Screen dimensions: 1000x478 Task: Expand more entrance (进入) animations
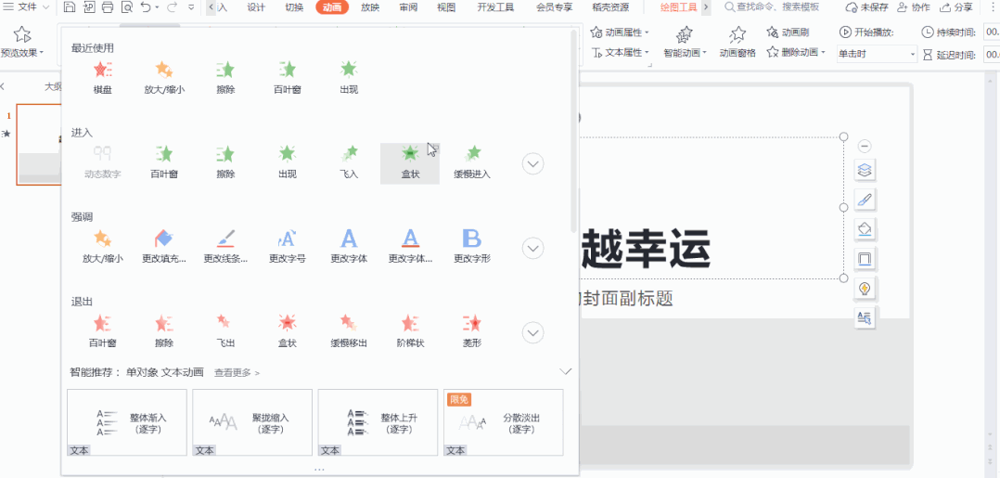[533, 164]
